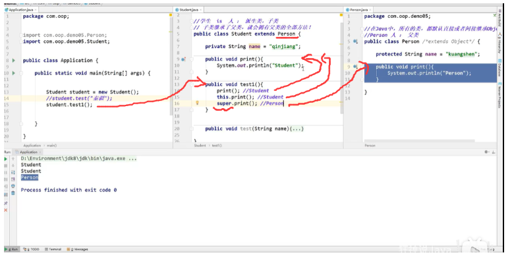Hide Run panel with minimize icon
Viewport: 514px width, 259px height.
click(494, 152)
